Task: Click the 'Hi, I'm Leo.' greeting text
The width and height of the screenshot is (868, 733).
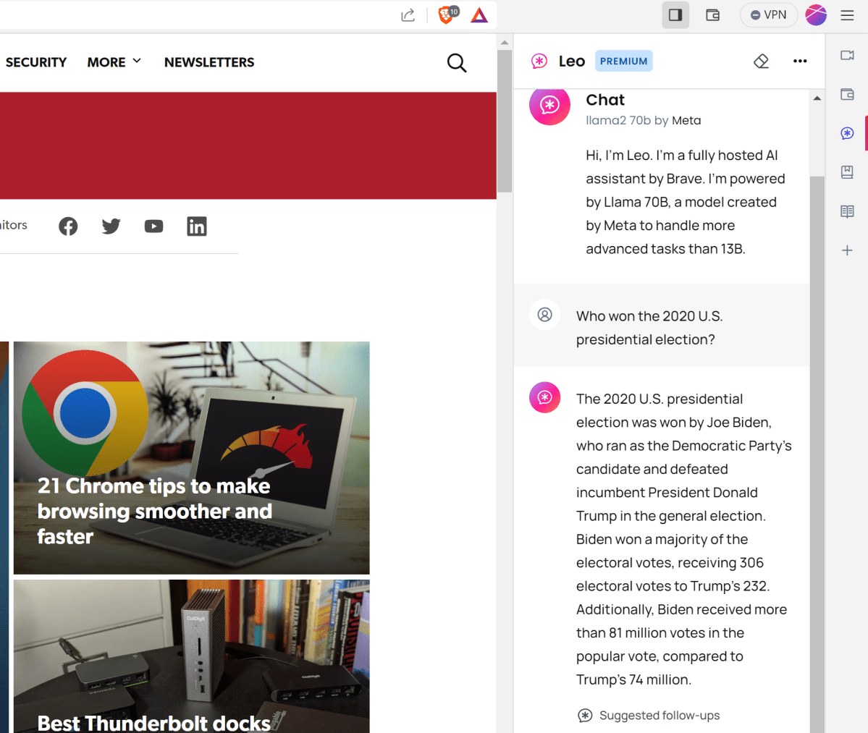Action: [686, 202]
